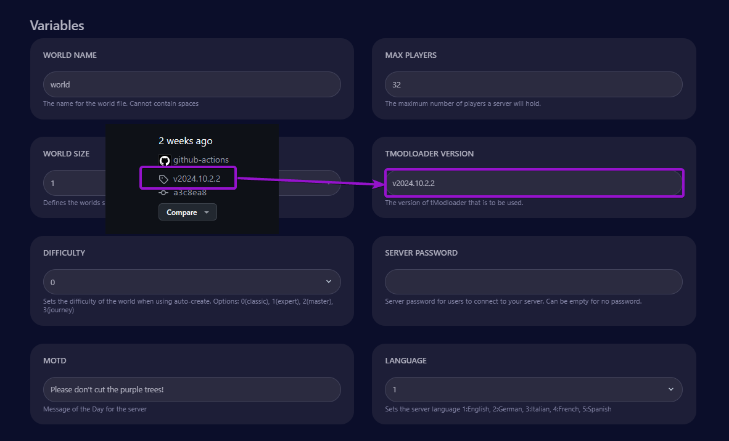Focus the Tmodloader Version field

pos(533,183)
